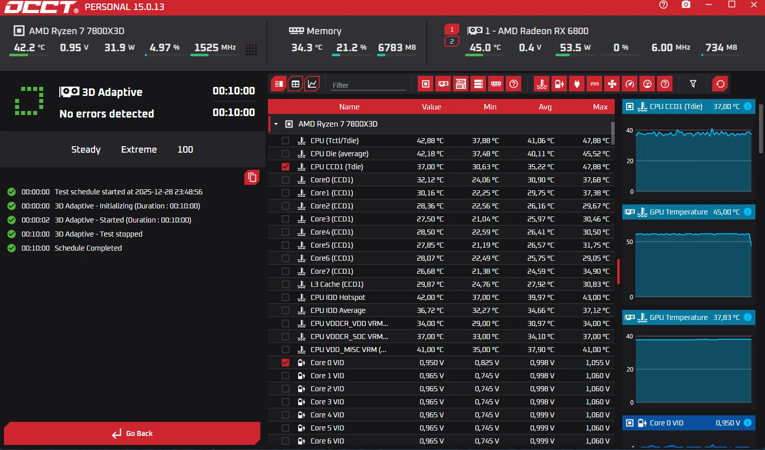Click the question mark filter beside the usage gauge

665,84
